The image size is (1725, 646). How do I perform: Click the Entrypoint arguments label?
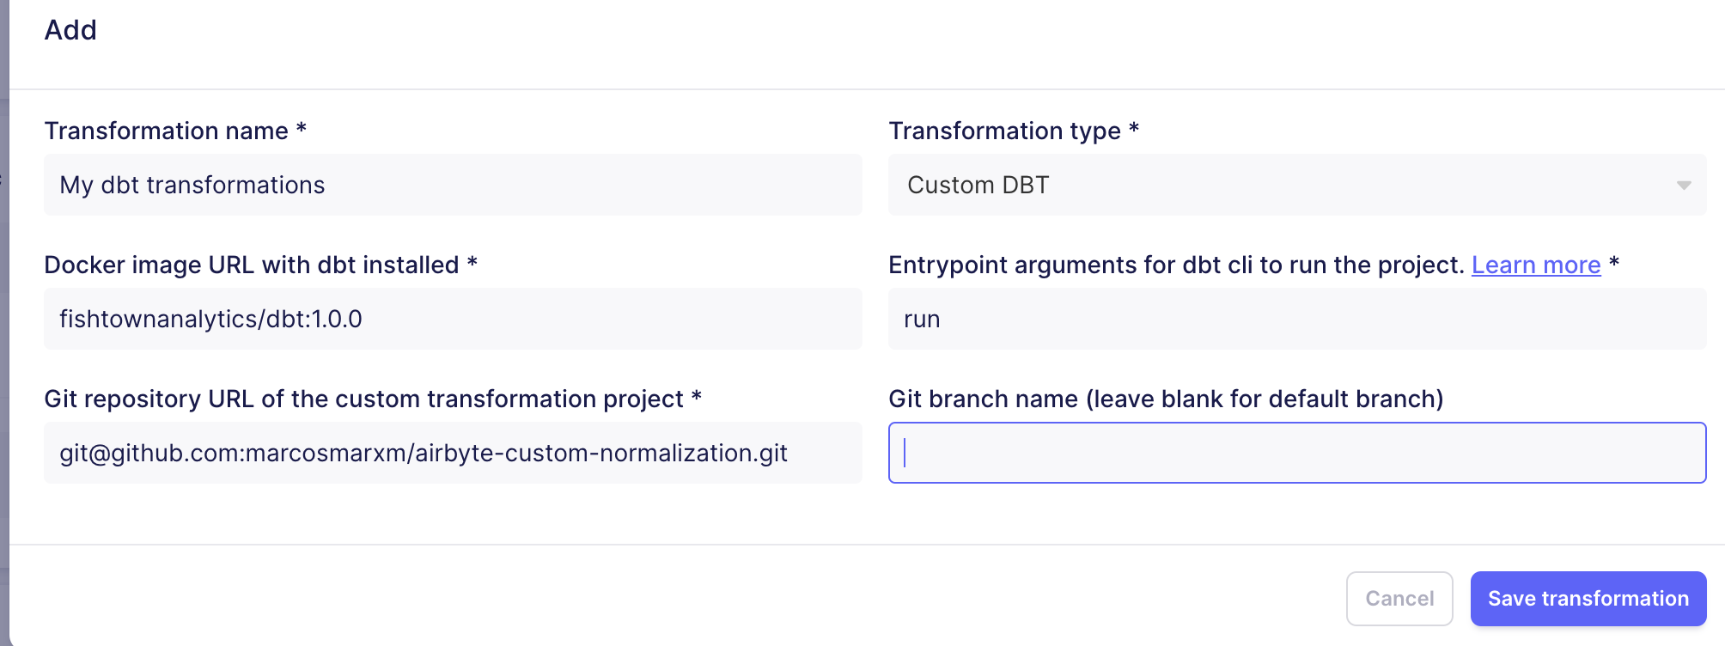[1177, 265]
